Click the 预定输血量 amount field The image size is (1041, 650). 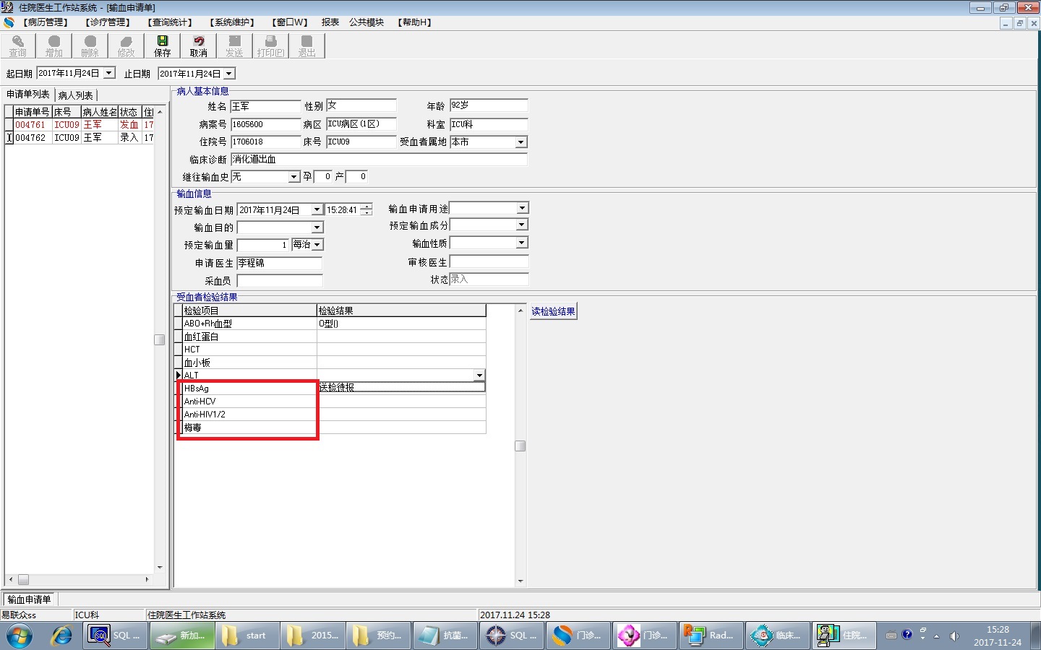point(263,245)
